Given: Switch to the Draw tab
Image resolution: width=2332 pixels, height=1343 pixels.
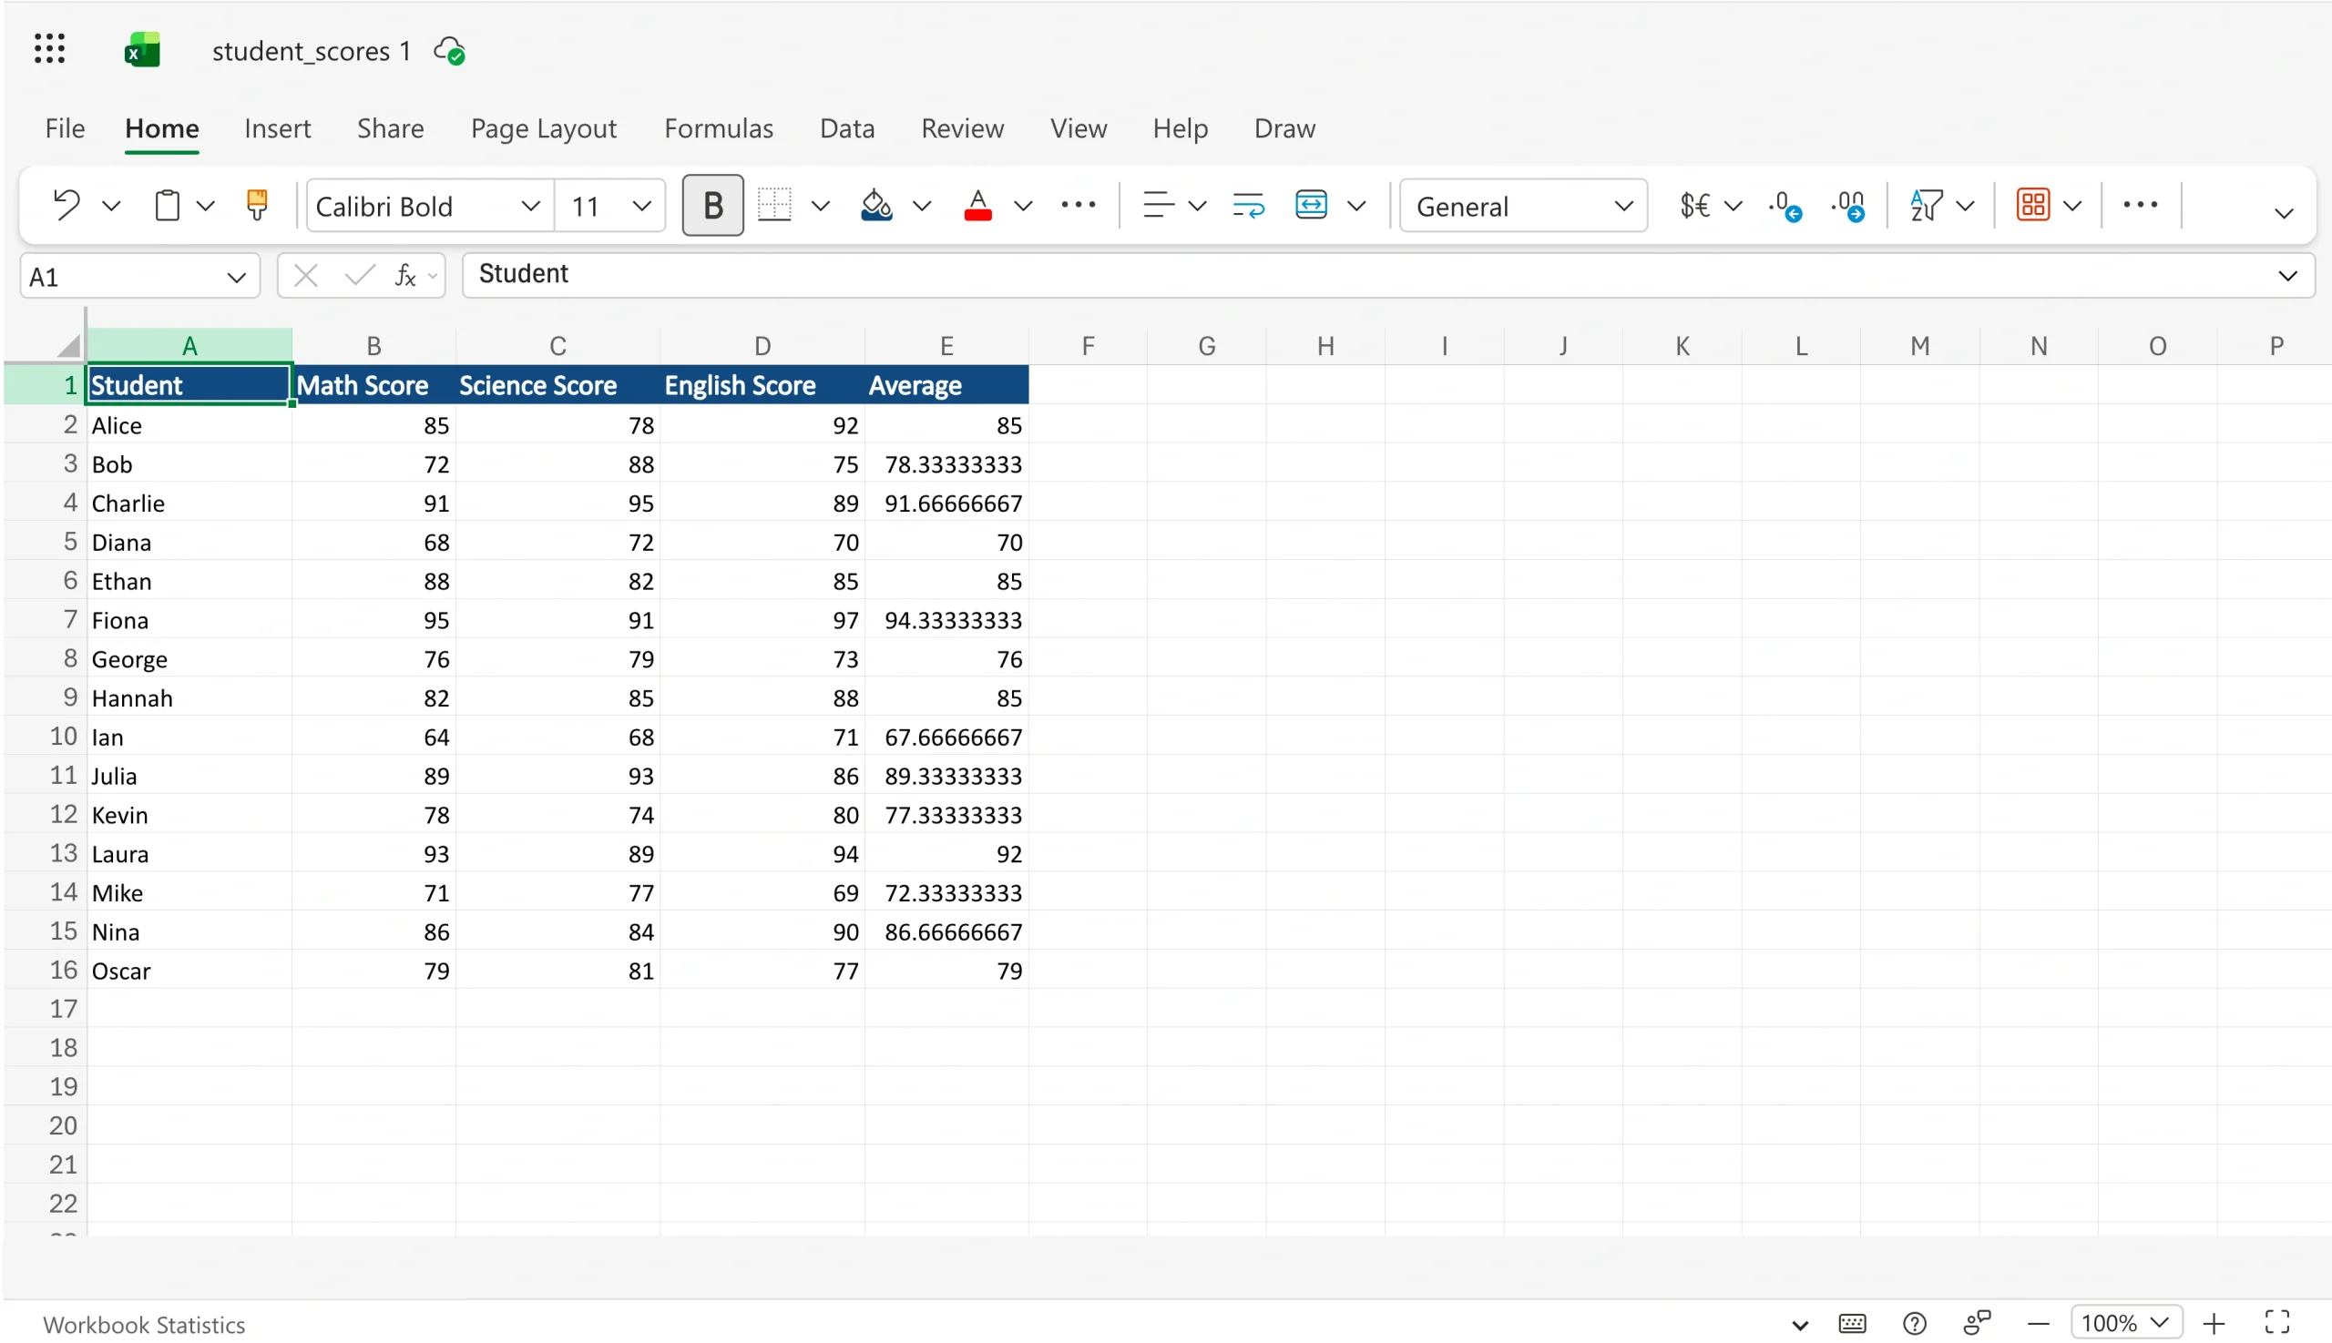Looking at the screenshot, I should tap(1284, 128).
